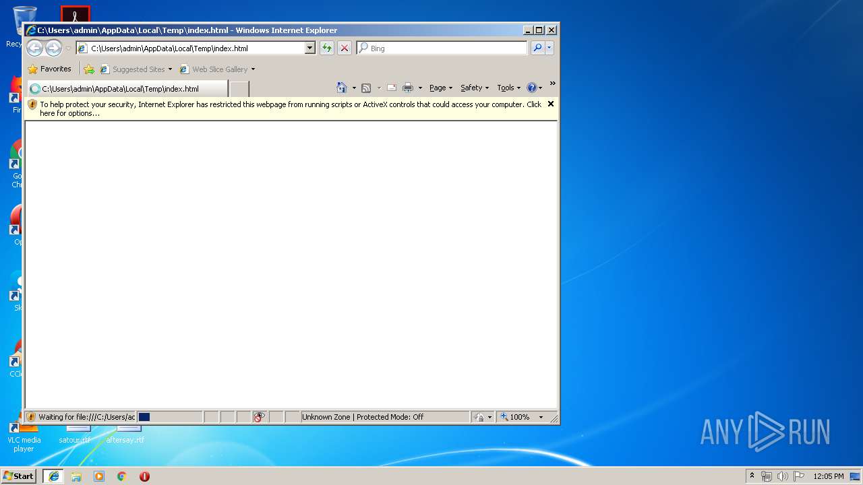Viewport: 863px width, 485px height.
Task: Expand the address bar autocomplete dropdown
Action: (x=310, y=48)
